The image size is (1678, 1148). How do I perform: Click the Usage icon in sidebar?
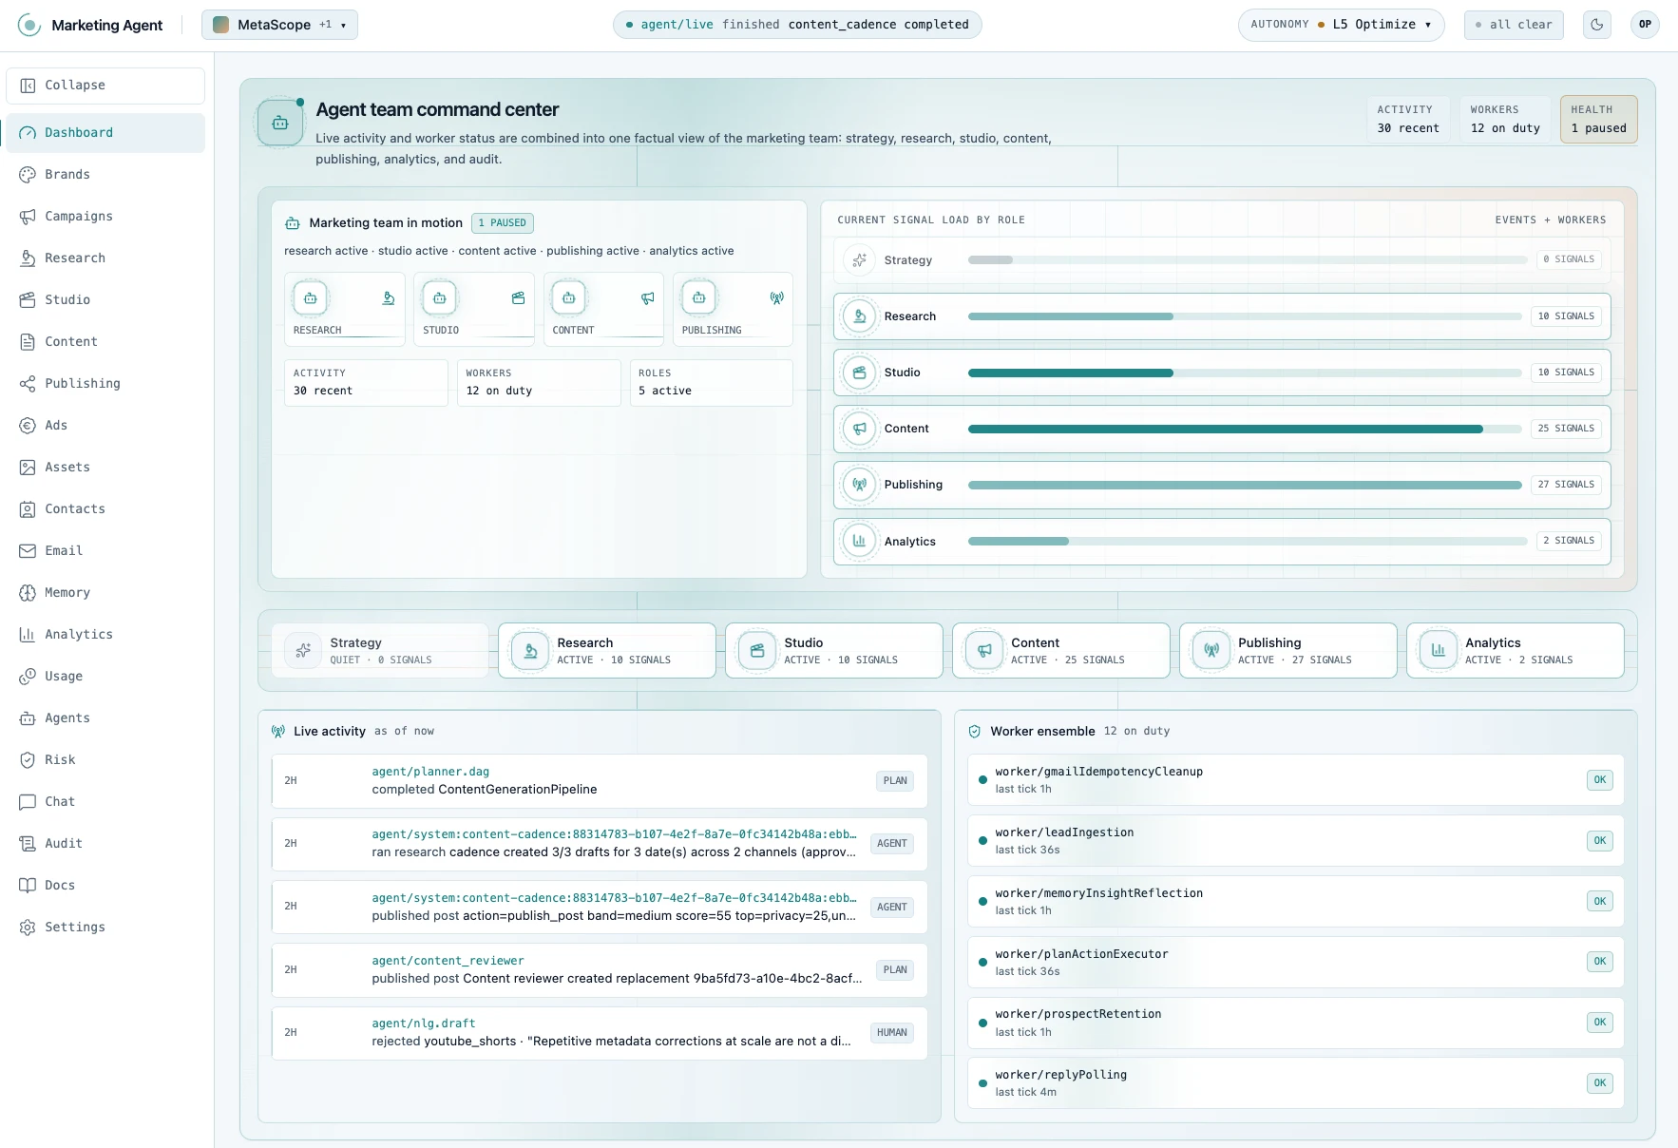(28, 677)
